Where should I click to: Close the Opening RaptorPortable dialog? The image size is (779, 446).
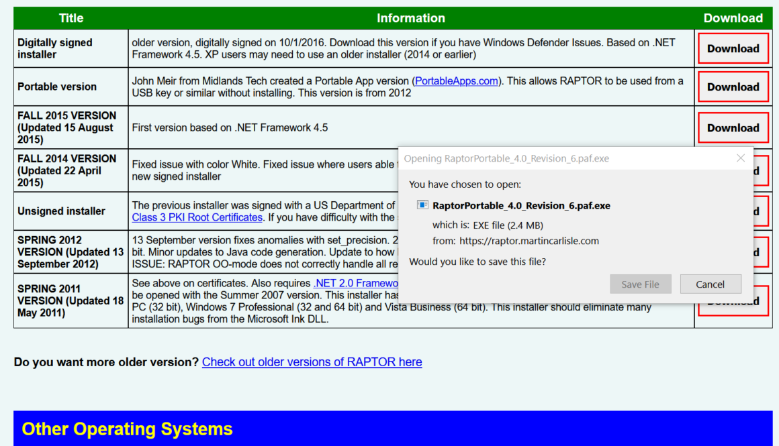(x=740, y=158)
